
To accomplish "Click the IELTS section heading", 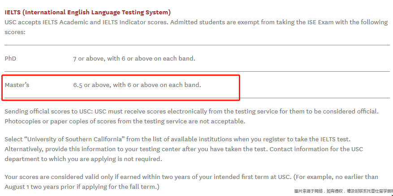I will point(87,12).
